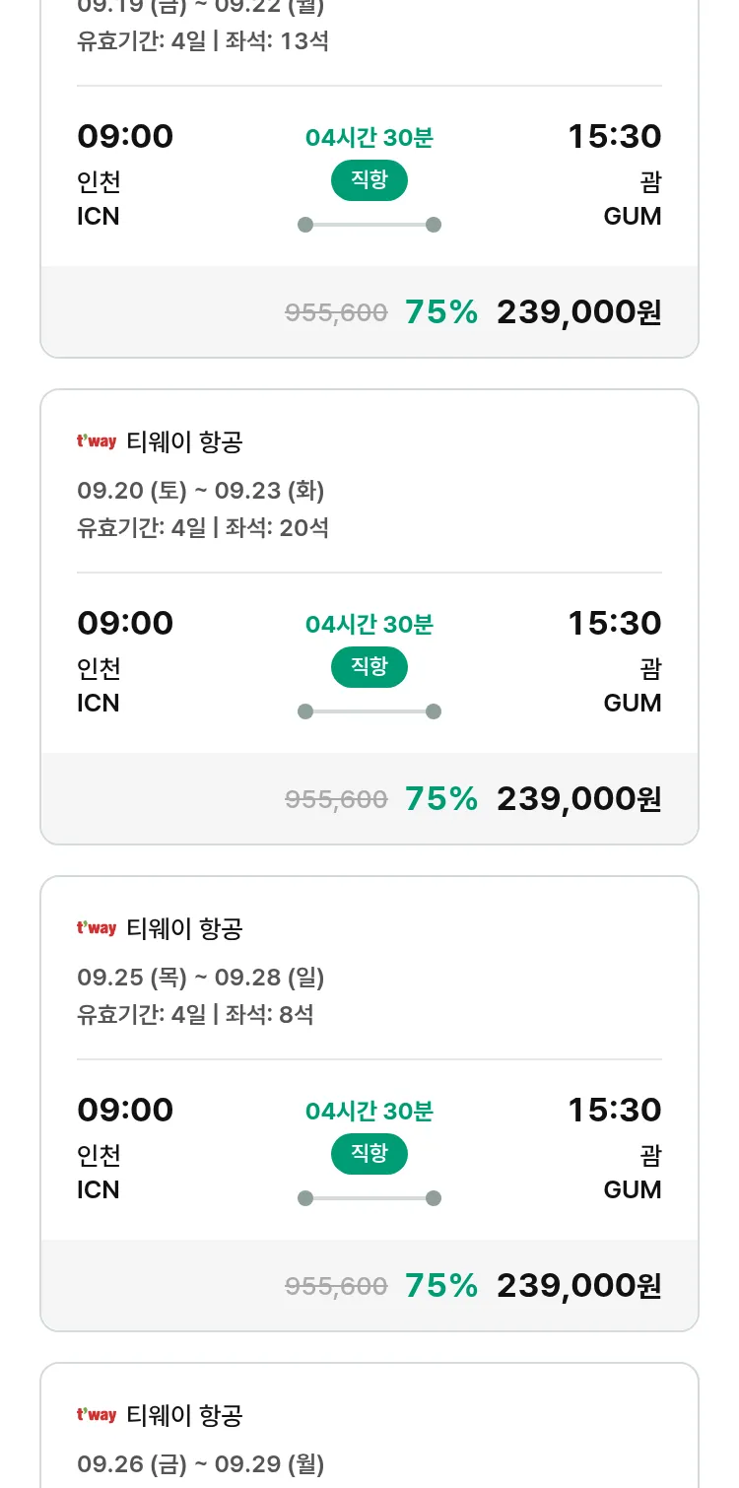Click the 직항 badge on the 20석 flight
This screenshot has height=1488, width=739.
tap(369, 667)
